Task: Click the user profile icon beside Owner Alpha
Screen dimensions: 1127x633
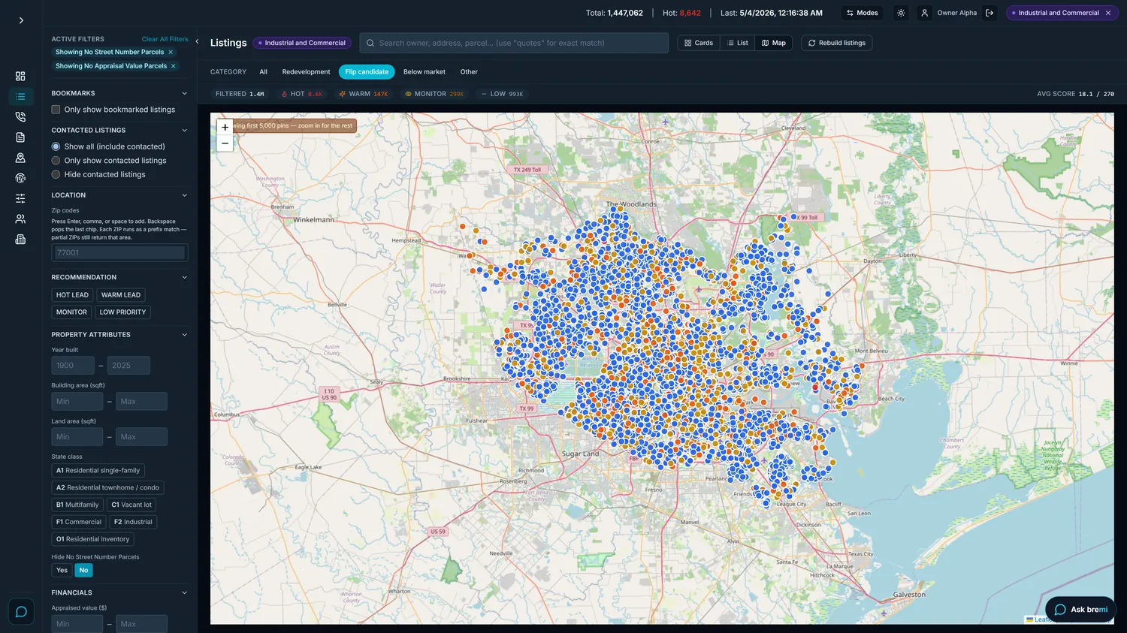Action: [x=925, y=13]
